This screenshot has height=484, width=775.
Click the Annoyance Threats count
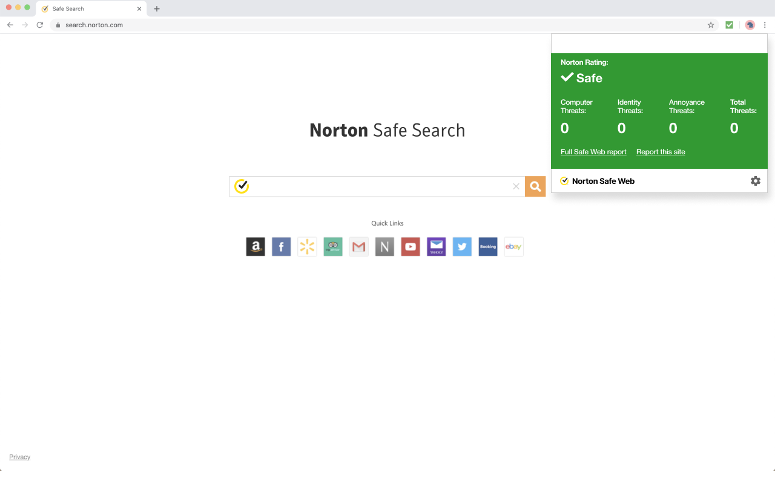pos(673,128)
